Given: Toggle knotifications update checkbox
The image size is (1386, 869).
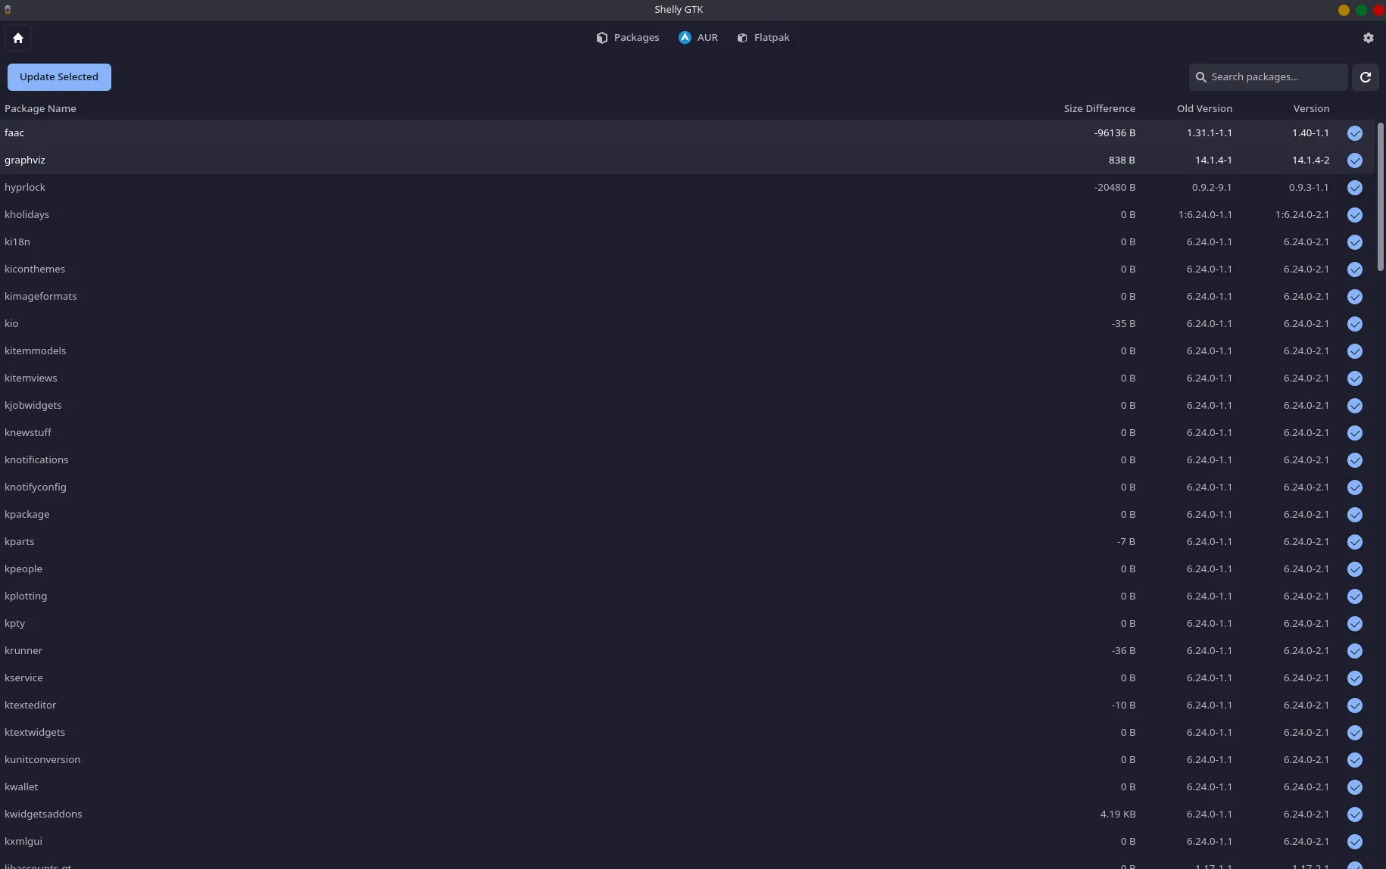Looking at the screenshot, I should [x=1355, y=460].
